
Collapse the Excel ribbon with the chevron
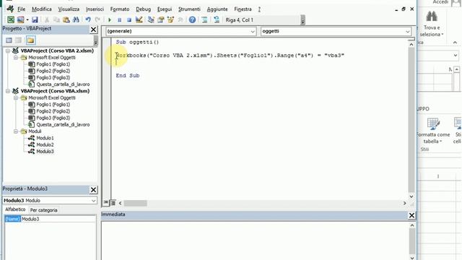coord(455,43)
